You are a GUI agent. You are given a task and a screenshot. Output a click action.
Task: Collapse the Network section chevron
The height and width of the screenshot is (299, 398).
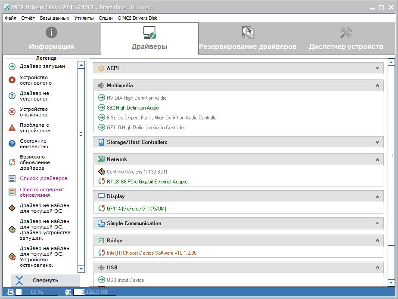point(377,159)
